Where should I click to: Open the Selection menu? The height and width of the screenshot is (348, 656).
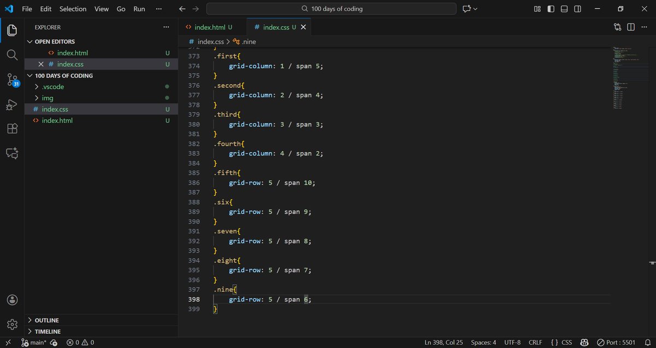tap(73, 9)
